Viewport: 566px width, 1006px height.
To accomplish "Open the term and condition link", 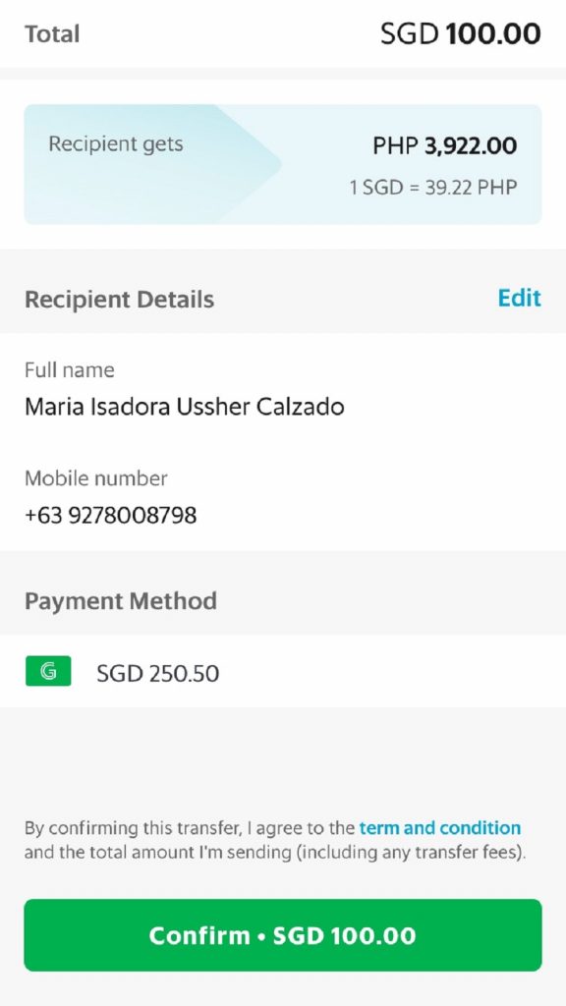I will click(x=438, y=828).
